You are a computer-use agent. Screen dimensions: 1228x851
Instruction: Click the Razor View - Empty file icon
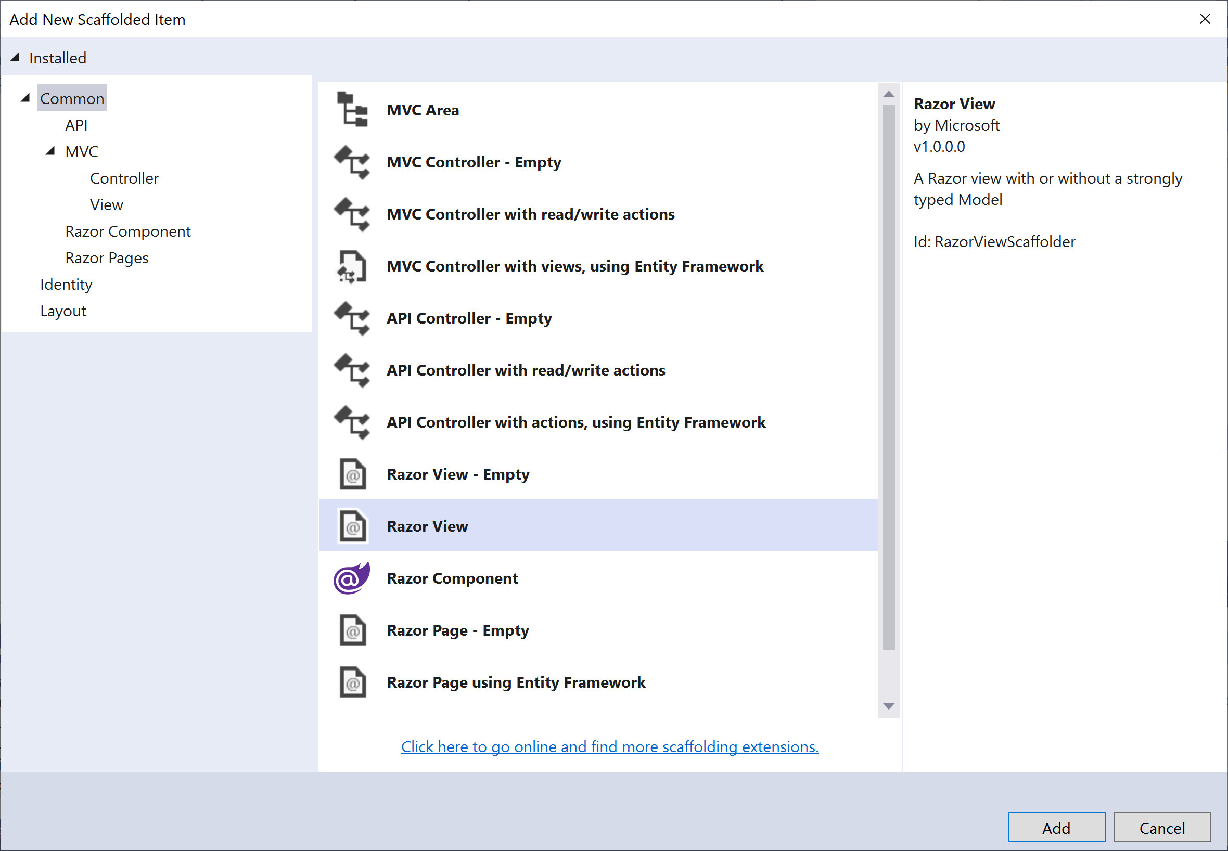click(353, 474)
